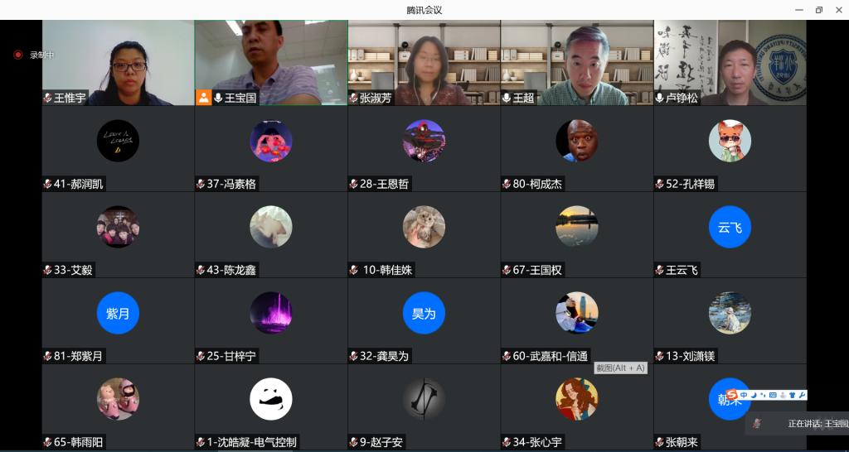Toggle the Sogou moon full/half-width icon
The image size is (849, 452).
(754, 395)
